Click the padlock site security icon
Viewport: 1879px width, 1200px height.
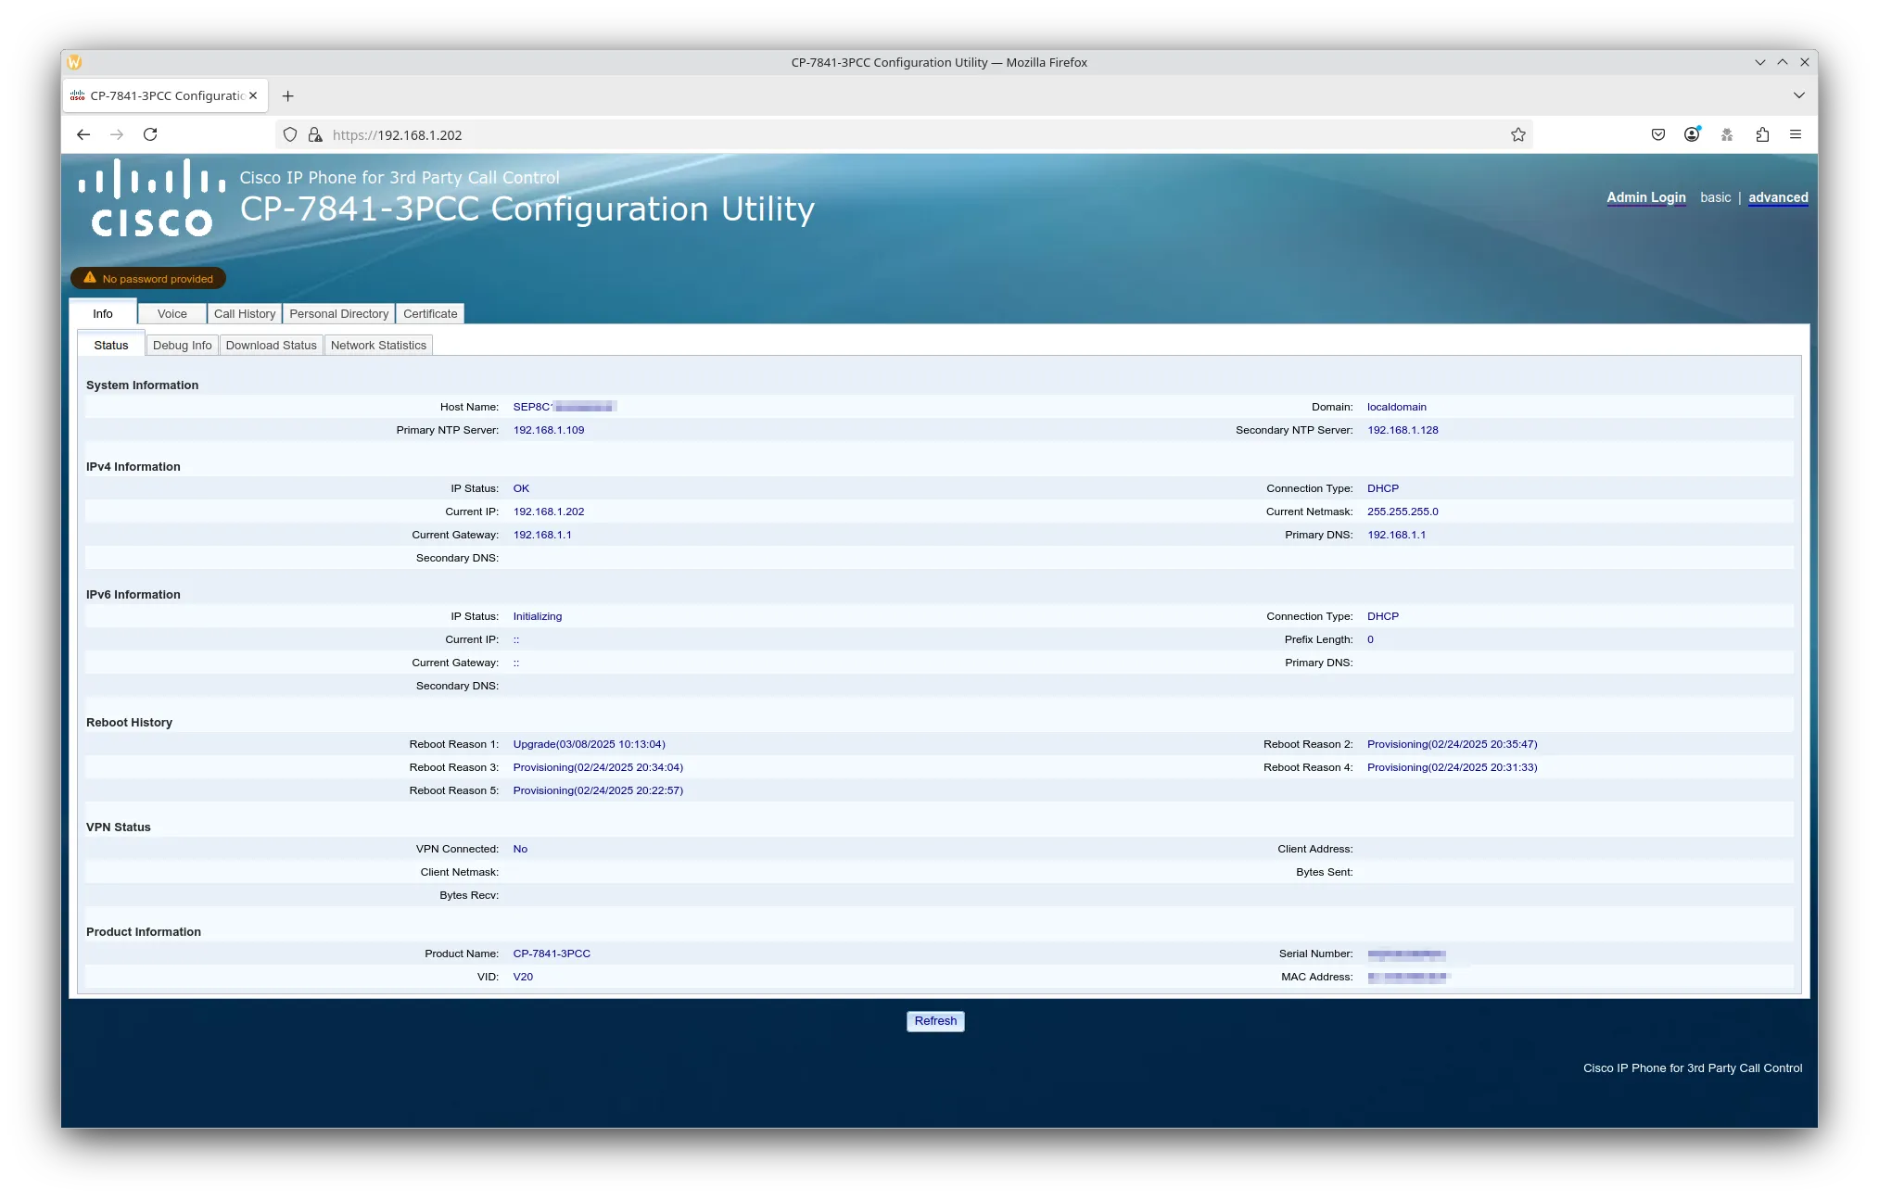pyautogui.click(x=315, y=134)
